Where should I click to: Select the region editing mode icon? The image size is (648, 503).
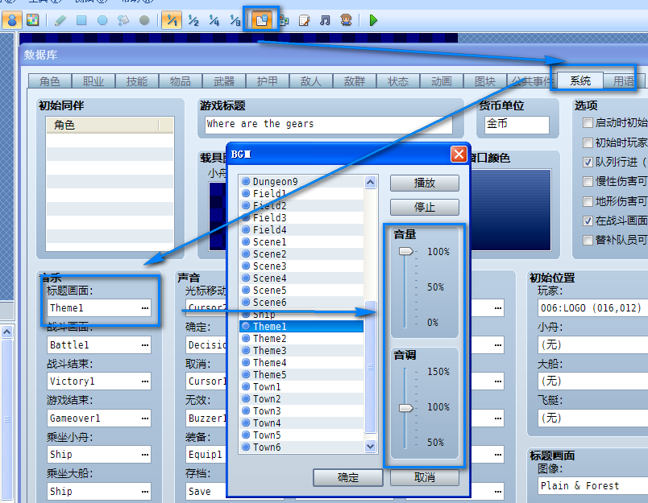[x=33, y=20]
